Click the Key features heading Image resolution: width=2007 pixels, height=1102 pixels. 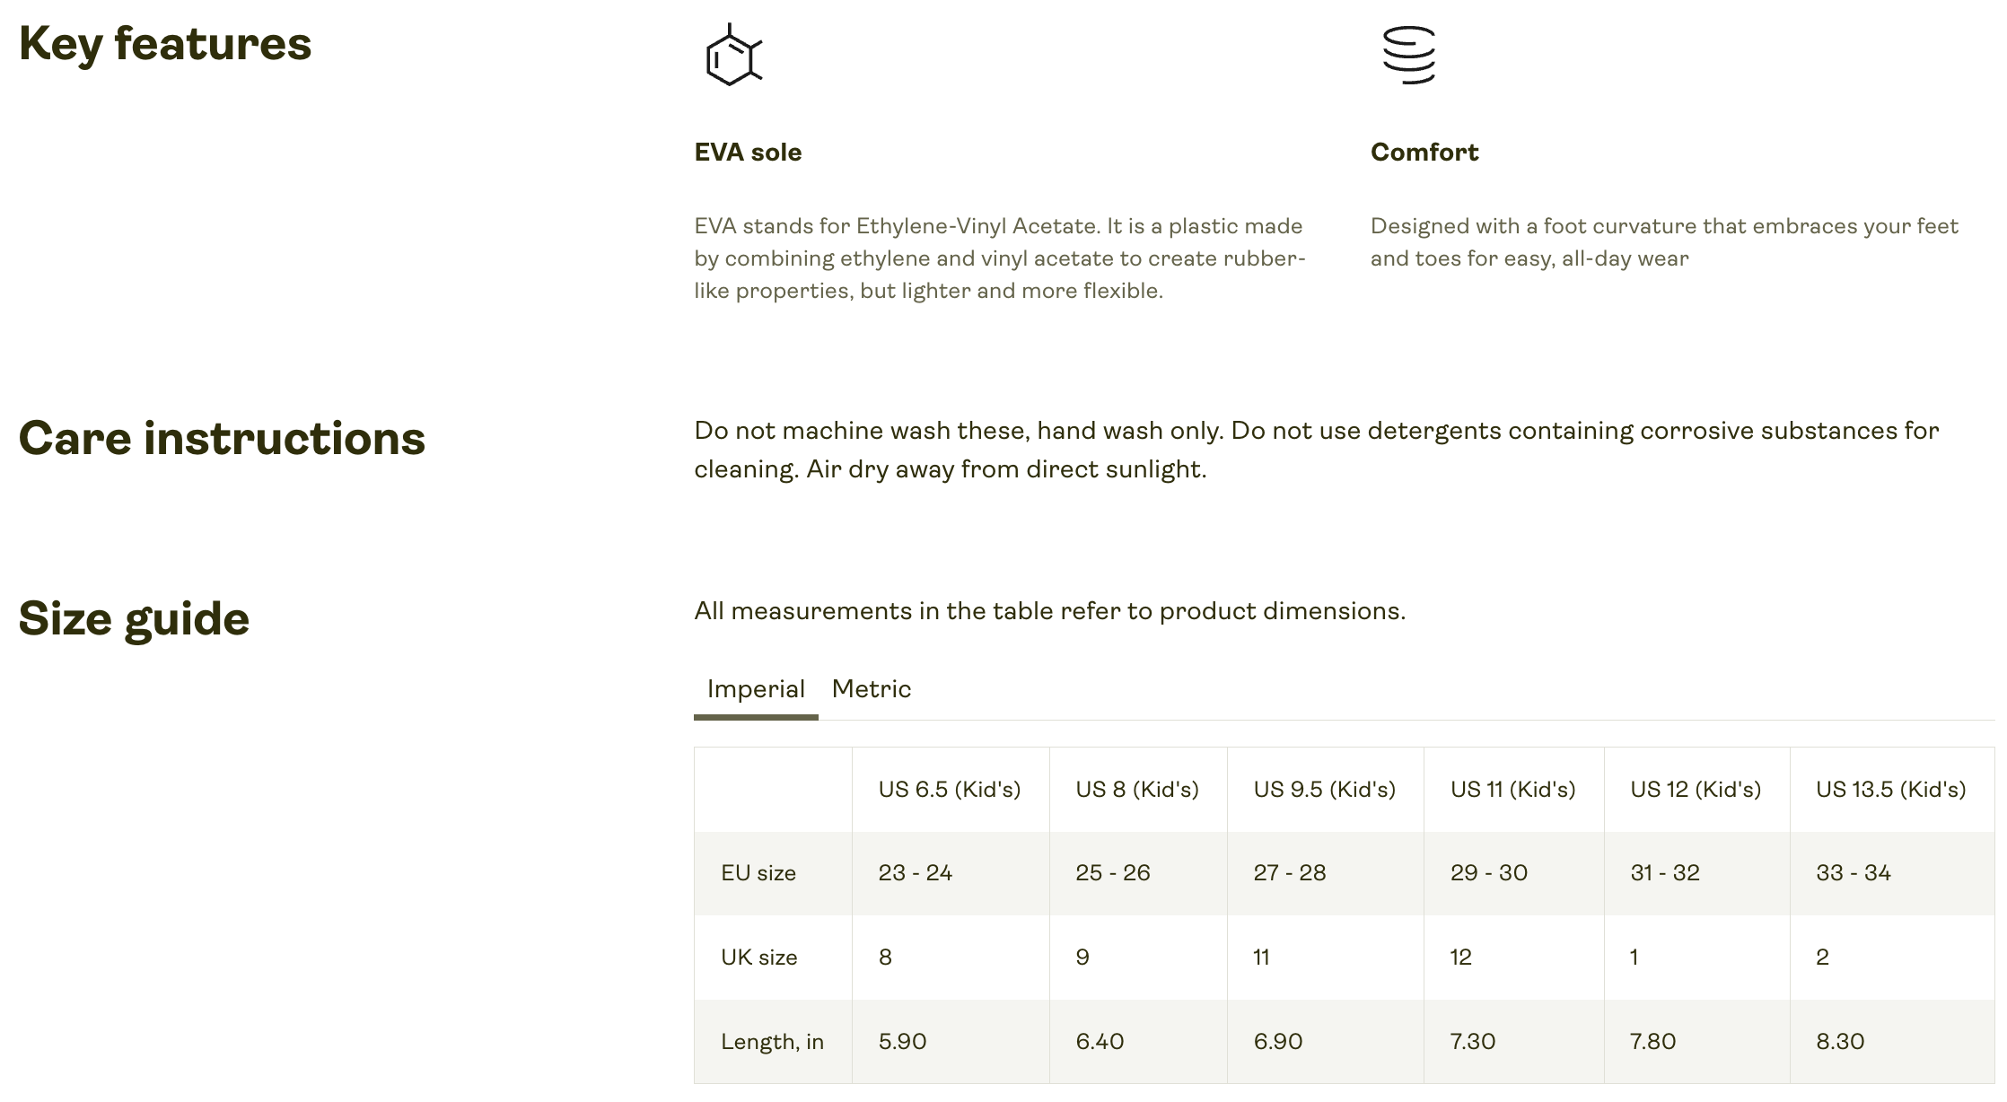click(165, 45)
